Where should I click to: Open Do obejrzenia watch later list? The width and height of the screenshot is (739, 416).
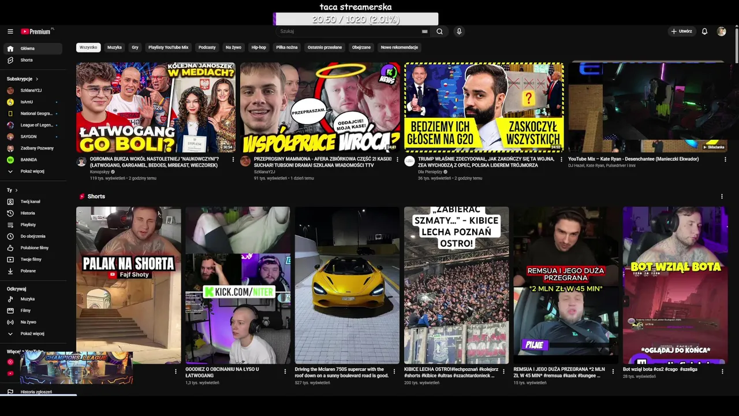click(33, 236)
